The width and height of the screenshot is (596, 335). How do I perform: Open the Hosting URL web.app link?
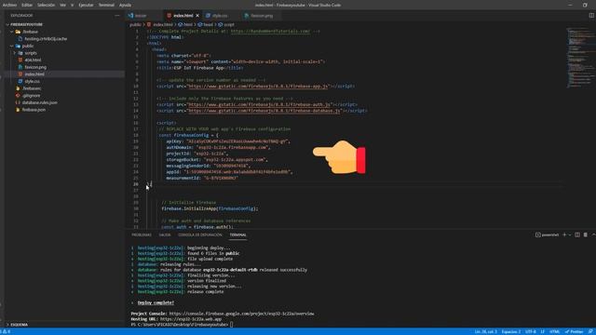click(190, 319)
